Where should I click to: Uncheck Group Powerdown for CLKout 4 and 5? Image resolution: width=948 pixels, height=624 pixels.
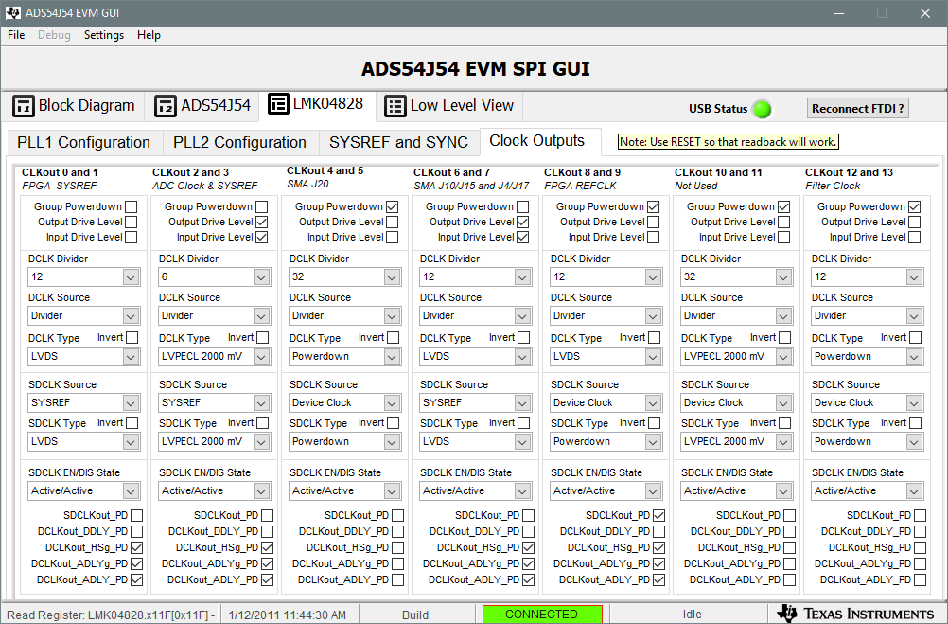coord(393,207)
